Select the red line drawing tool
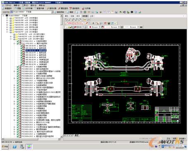 67,23
